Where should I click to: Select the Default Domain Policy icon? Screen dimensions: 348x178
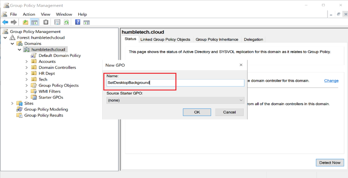tap(34, 55)
